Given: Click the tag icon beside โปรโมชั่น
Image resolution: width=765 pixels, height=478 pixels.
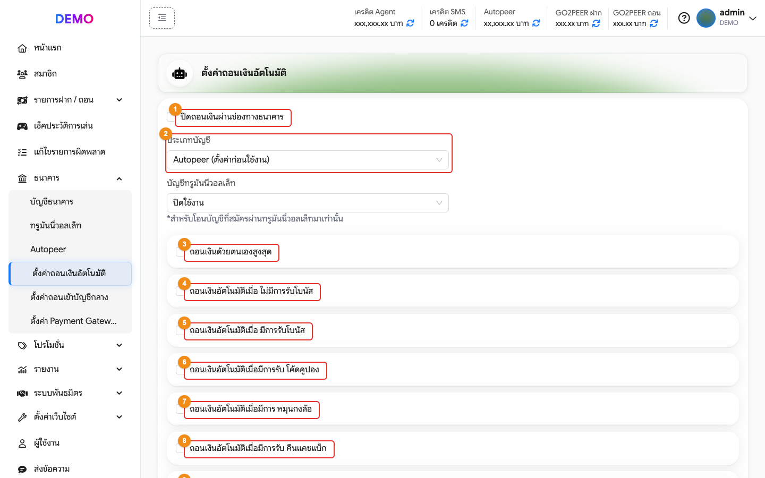Looking at the screenshot, I should [x=22, y=346].
